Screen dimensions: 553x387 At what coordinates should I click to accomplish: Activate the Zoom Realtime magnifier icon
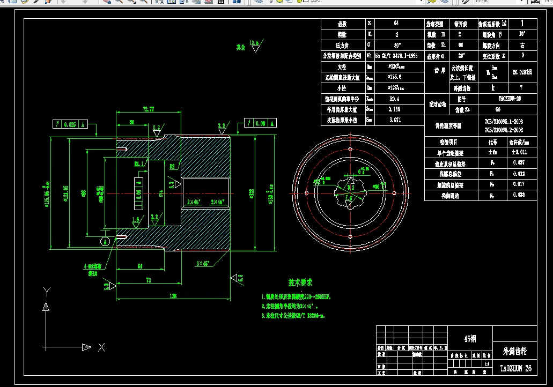click(119, 2)
